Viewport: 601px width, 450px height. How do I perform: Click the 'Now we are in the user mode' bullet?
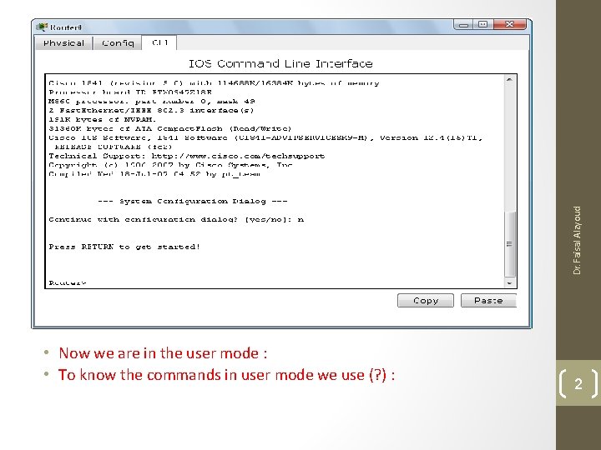point(163,352)
